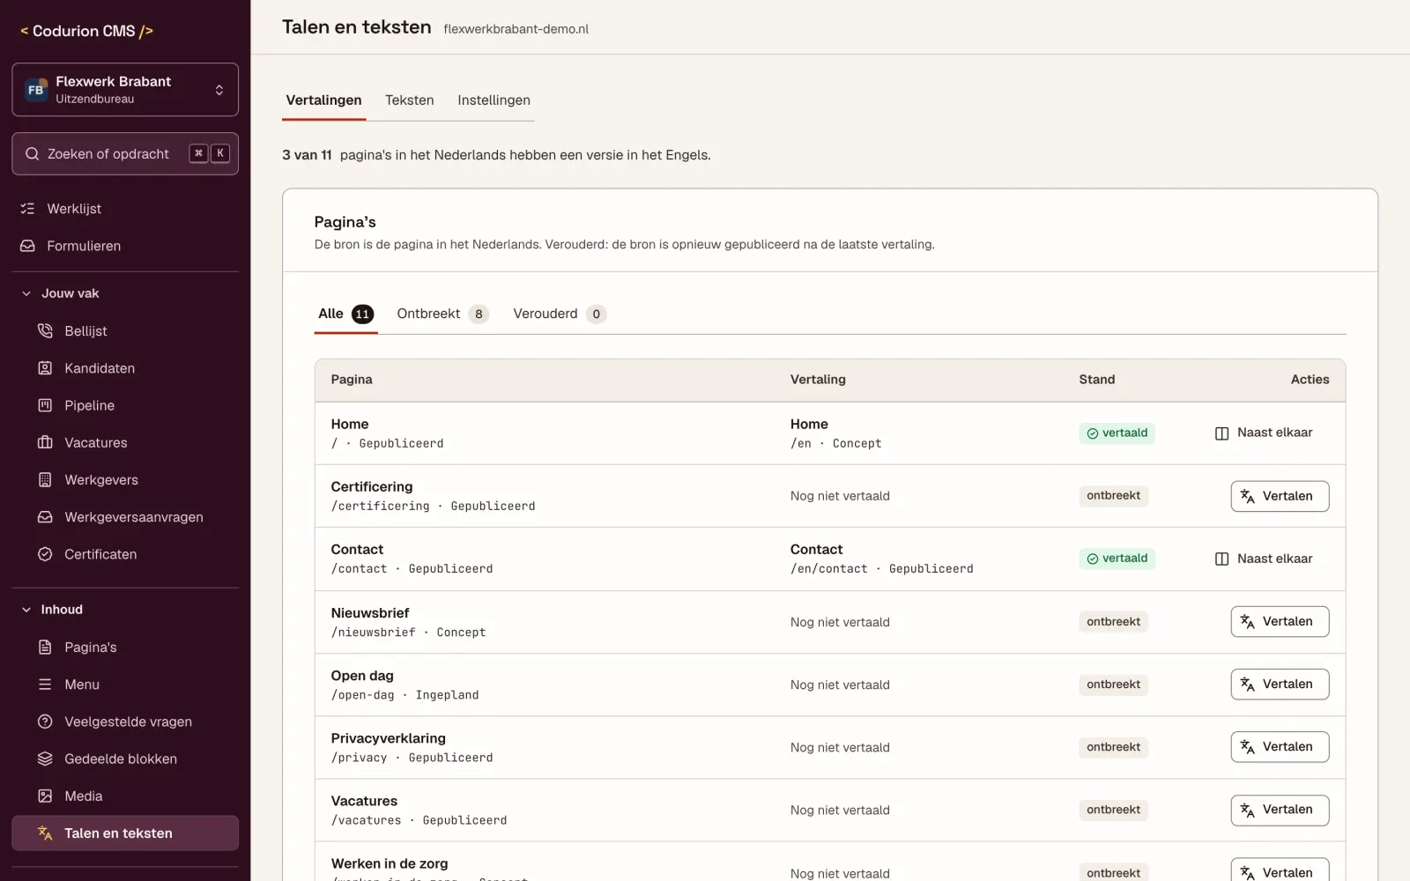The width and height of the screenshot is (1410, 881).
Task: Click Vertalen for the Nieuwsbrief page
Action: pos(1280,622)
